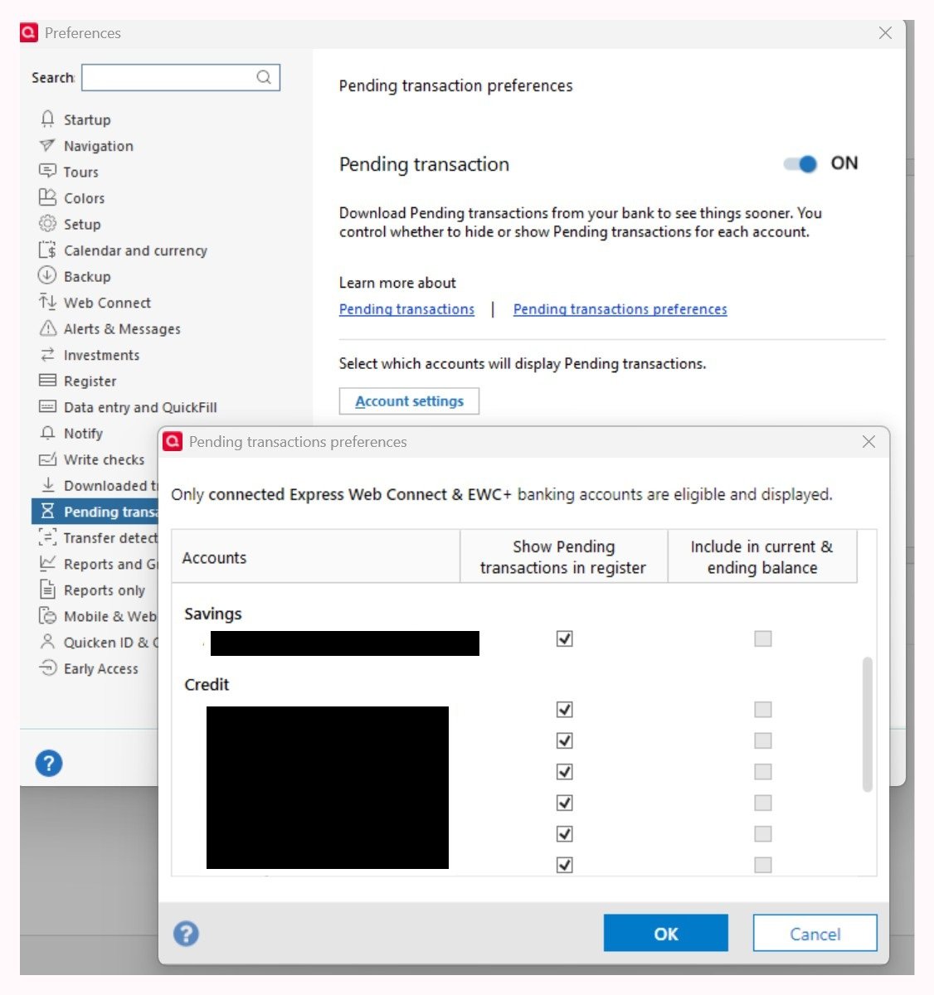The width and height of the screenshot is (934, 995).
Task: Click the accounts list vertical scrollbar
Action: pyautogui.click(x=868, y=725)
